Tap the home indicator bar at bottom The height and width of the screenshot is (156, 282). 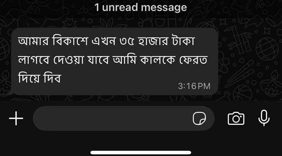[x=141, y=152]
